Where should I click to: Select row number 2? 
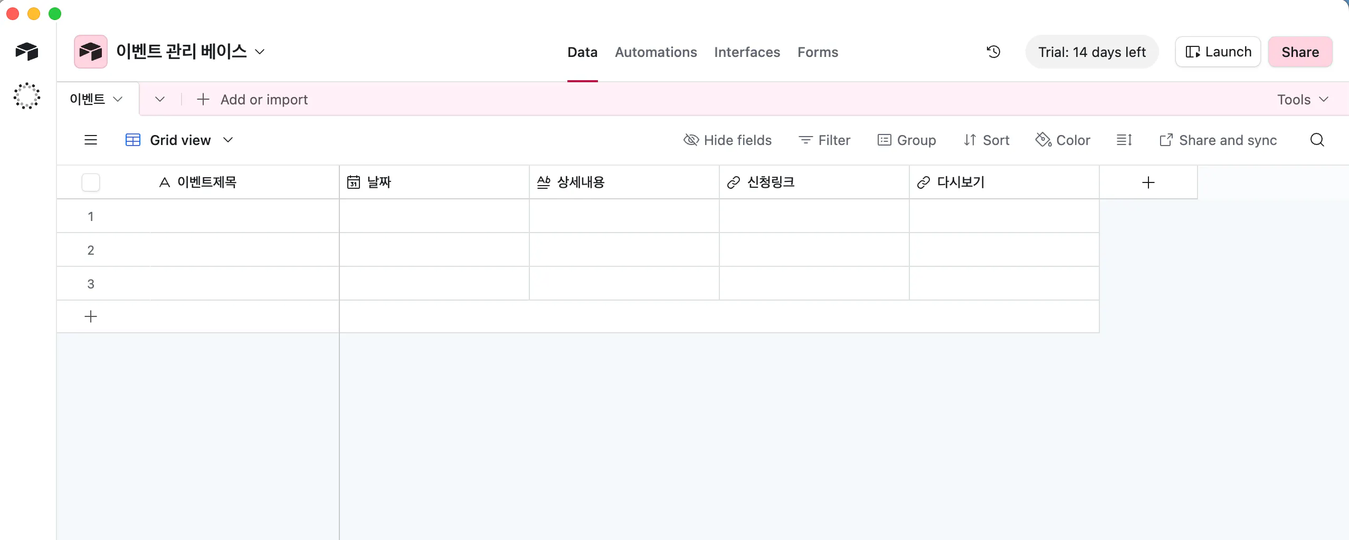(91, 250)
